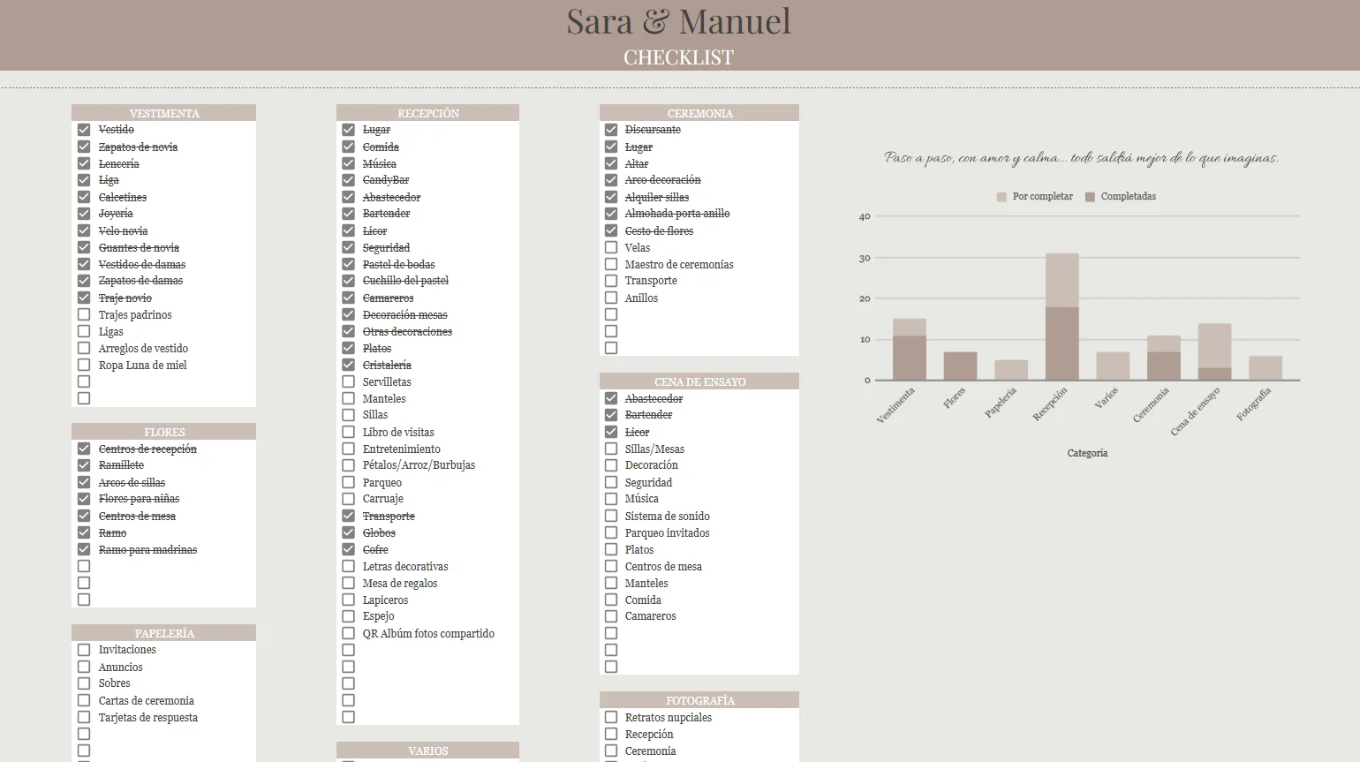Screen dimensions: 1360x762
Task: Select the Cena de ensayo chart bar
Action: tap(1214, 351)
